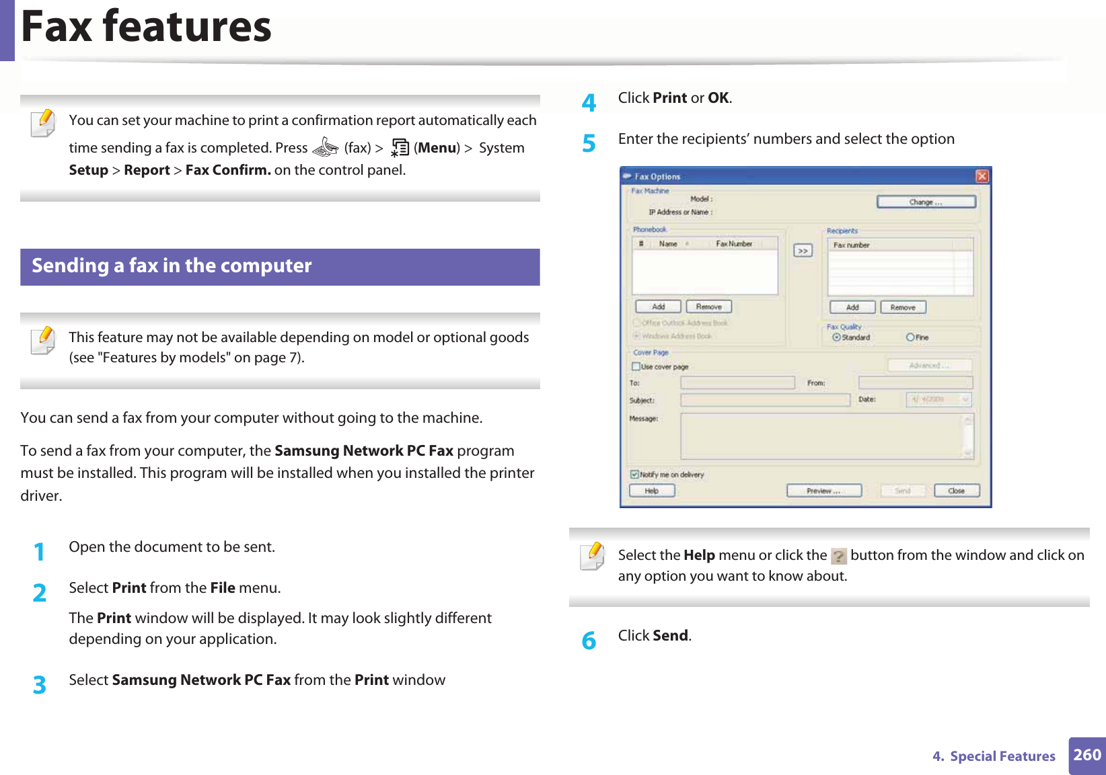
Task: Open the Advanced... cover page settings
Action: tap(930, 366)
